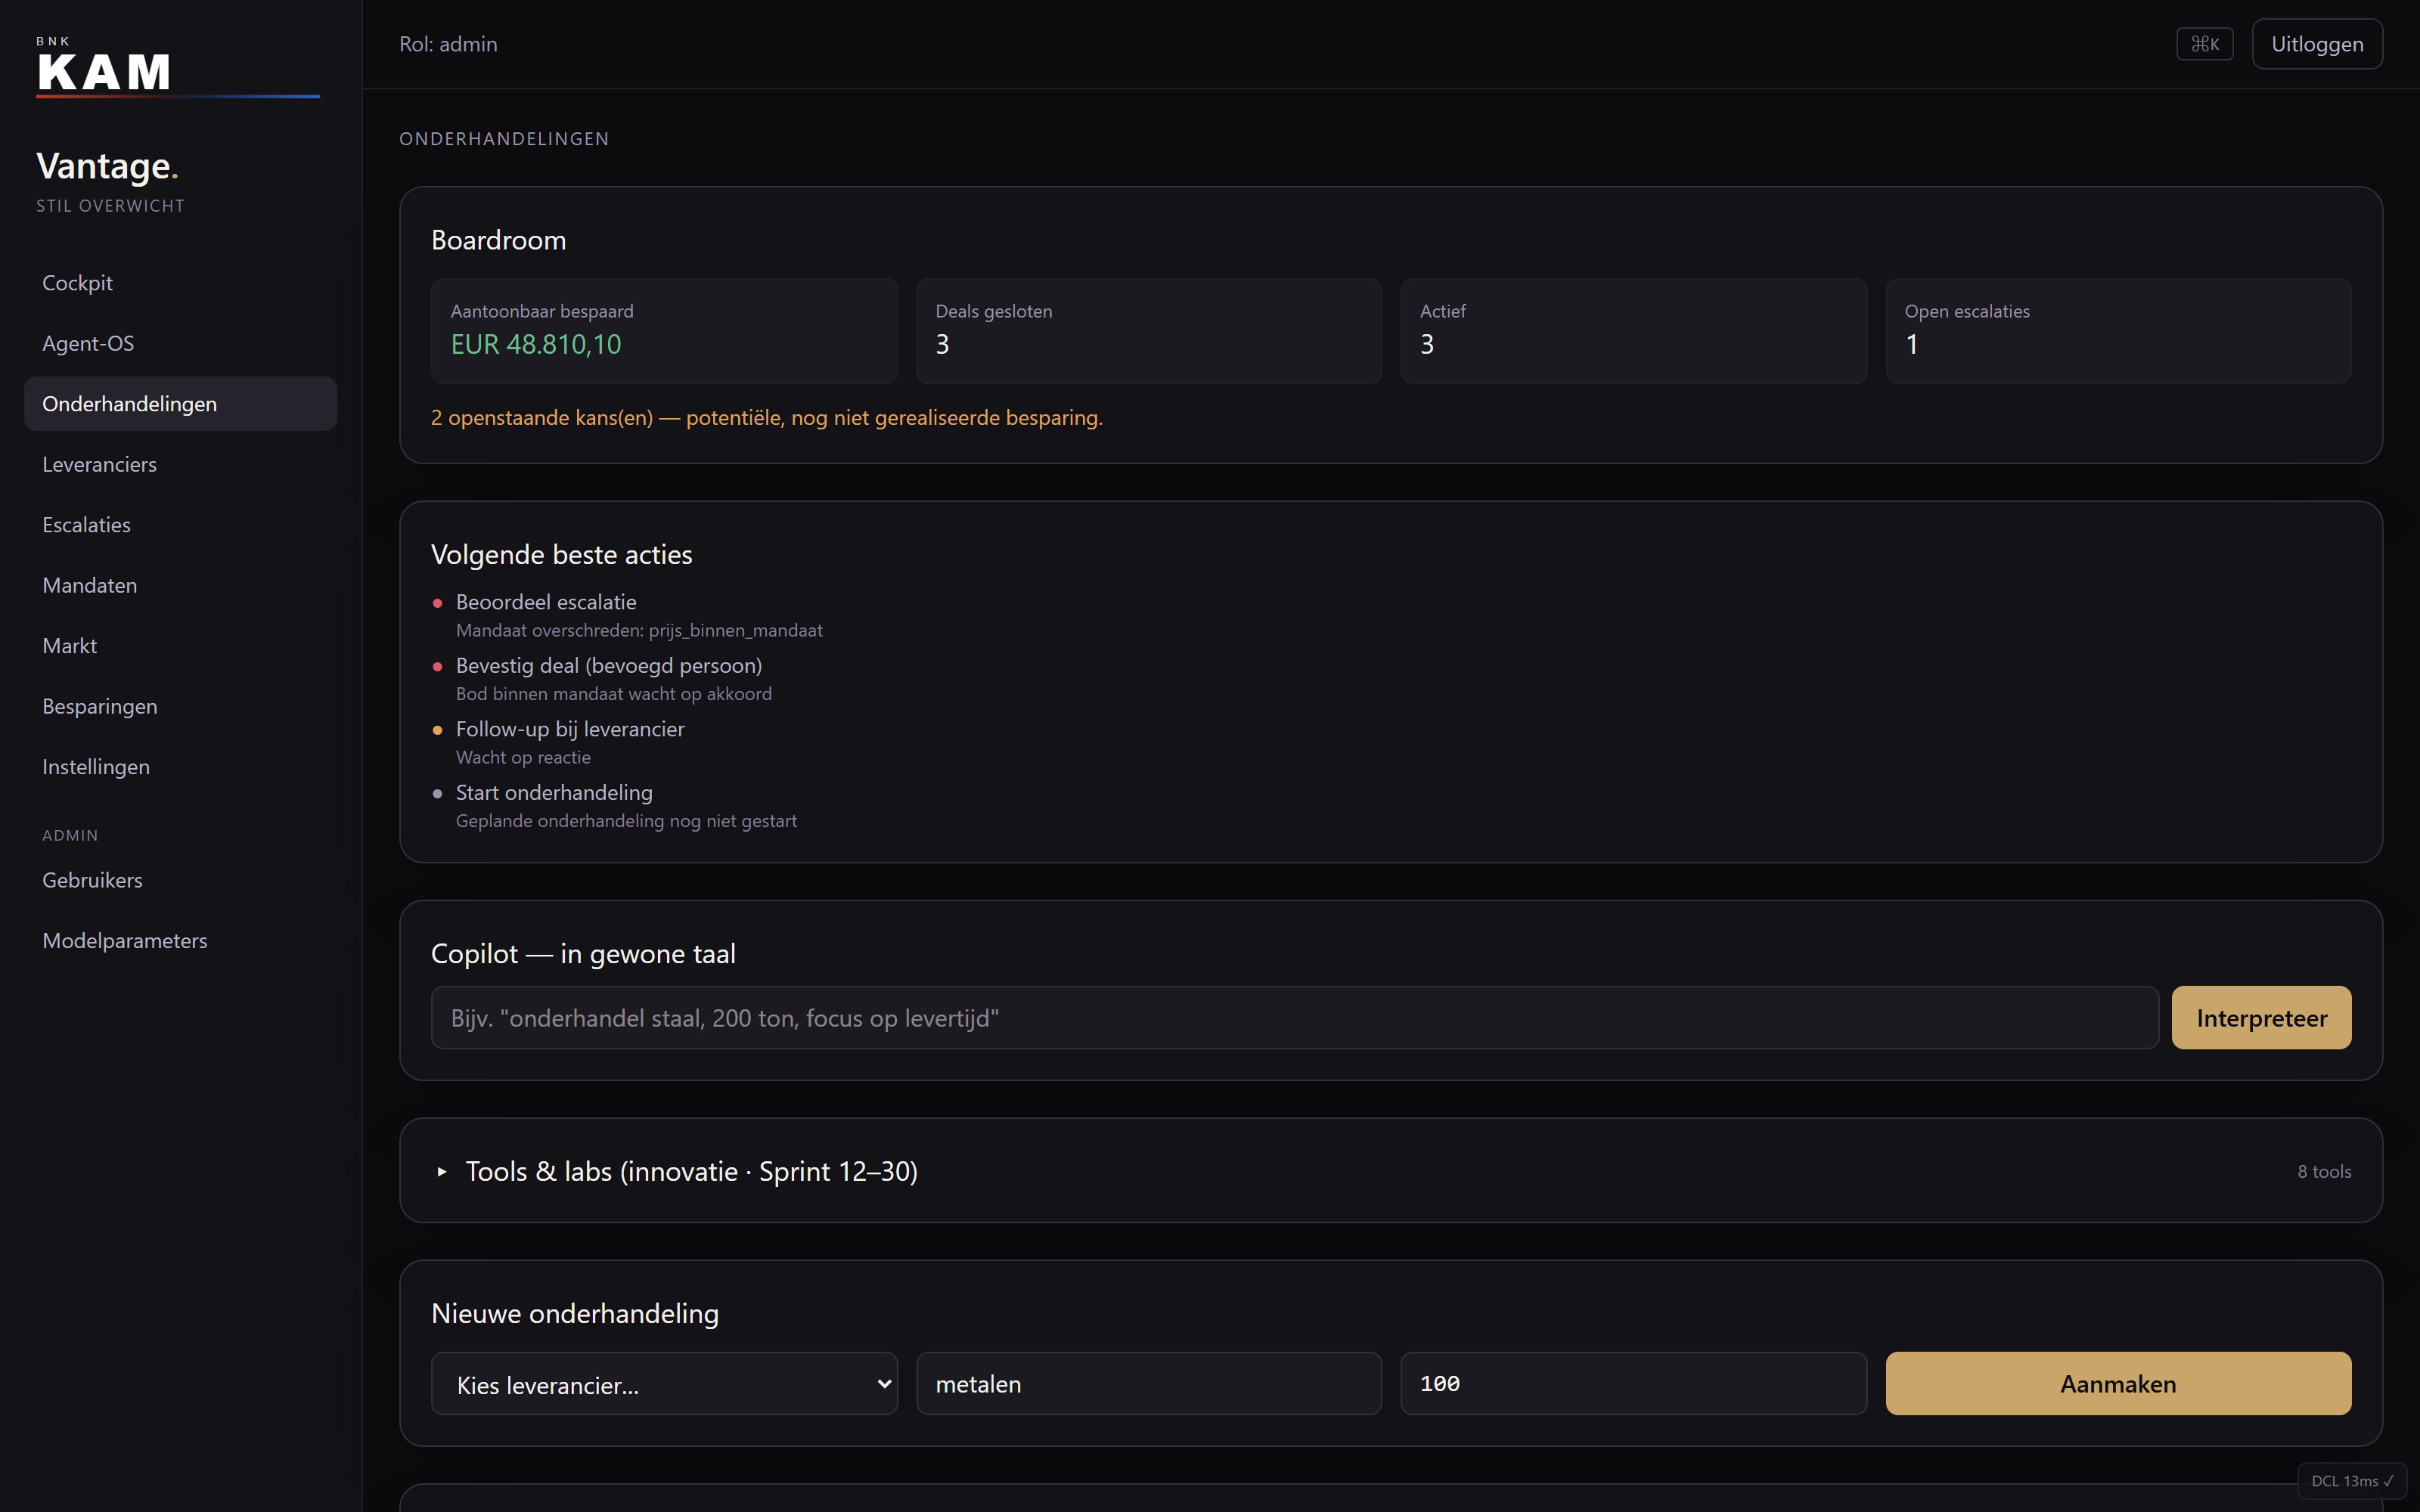Click the quantity field showing 100

pos(1633,1384)
